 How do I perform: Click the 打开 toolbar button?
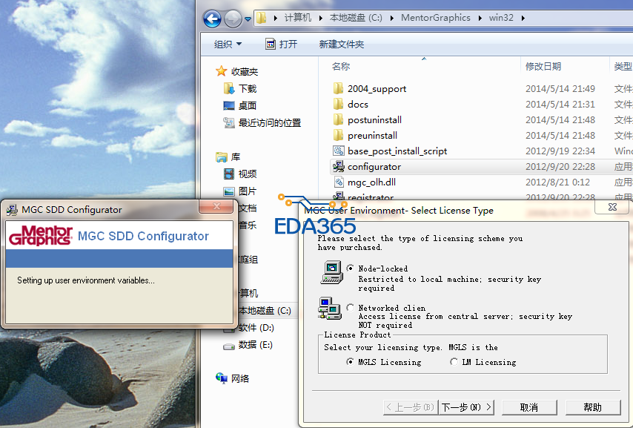[282, 44]
